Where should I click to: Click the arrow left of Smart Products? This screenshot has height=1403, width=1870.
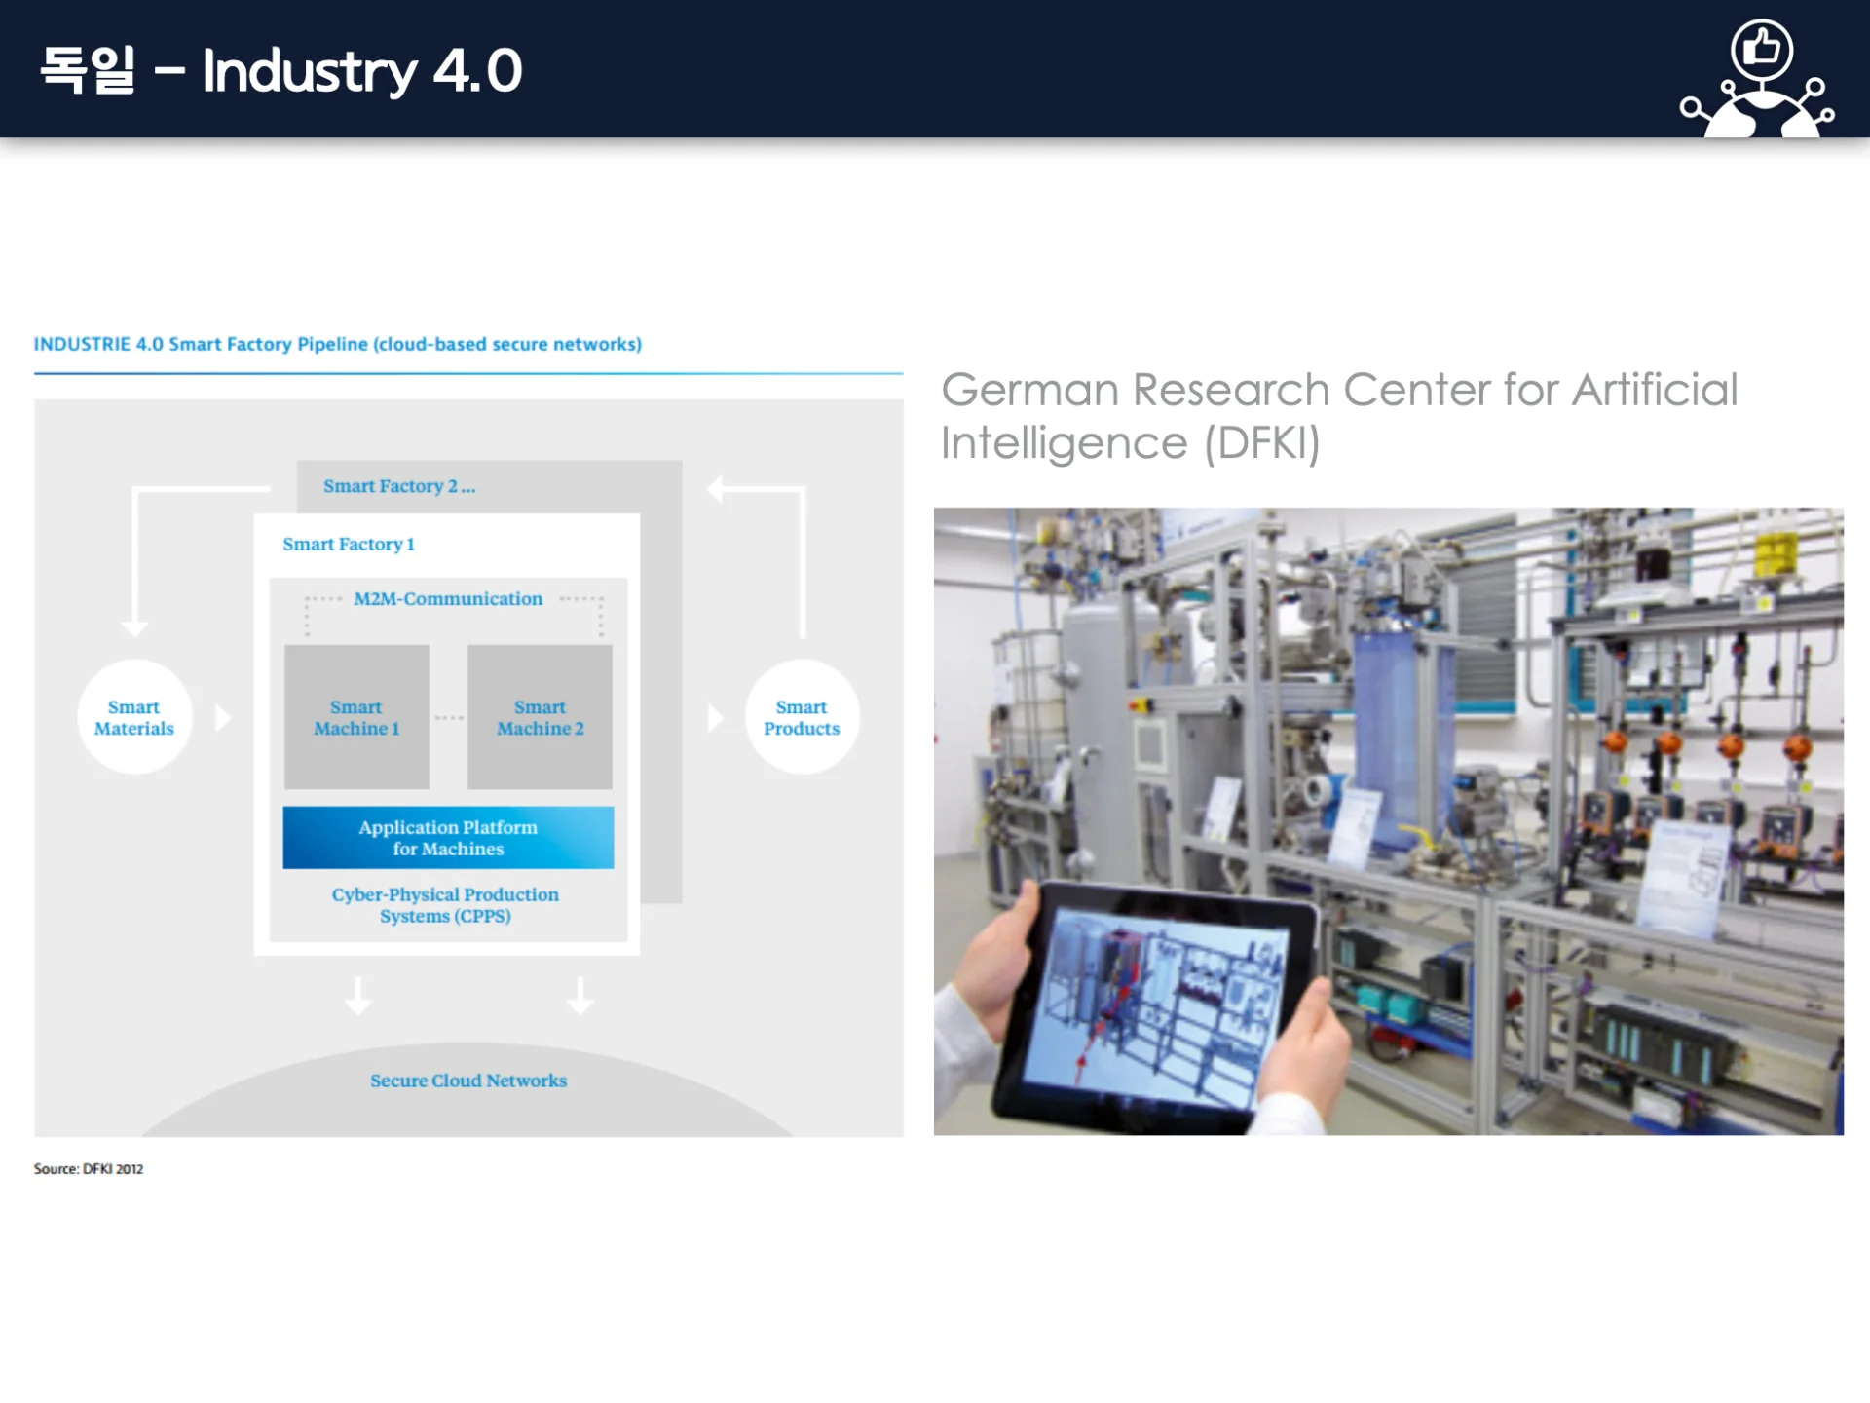coord(716,718)
